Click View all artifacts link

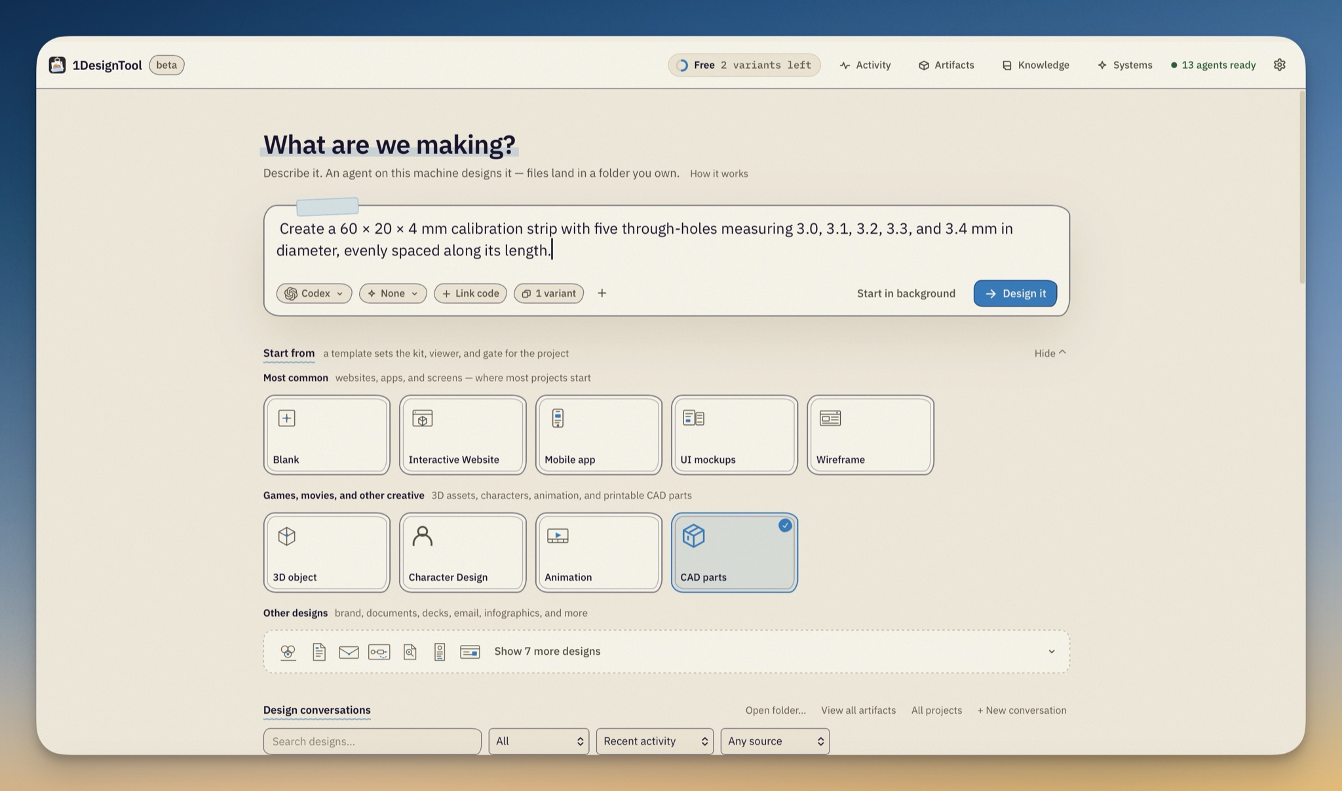coord(858,710)
